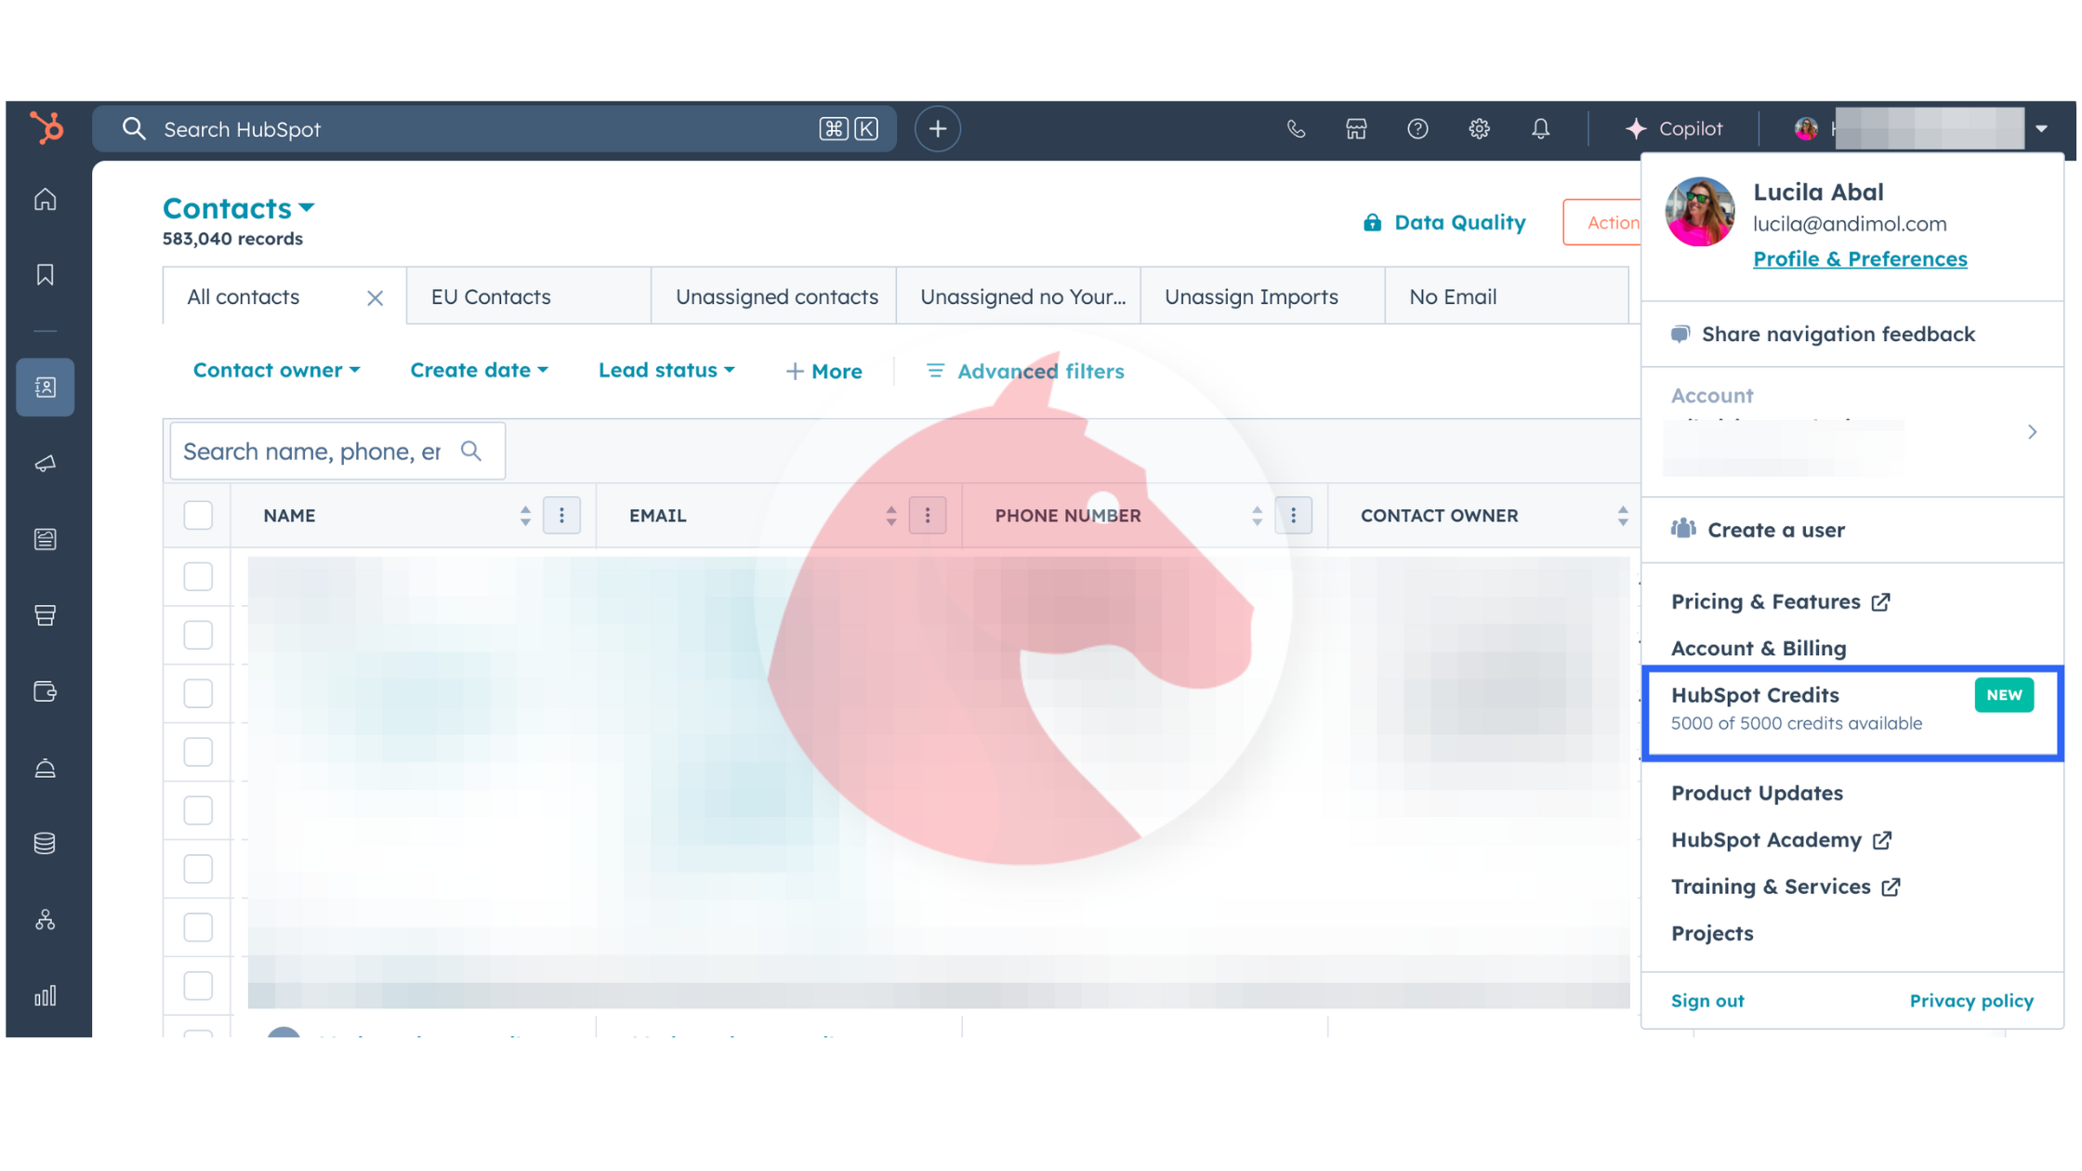
Task: Open the Automation workflows sidebar icon
Action: point(45,919)
